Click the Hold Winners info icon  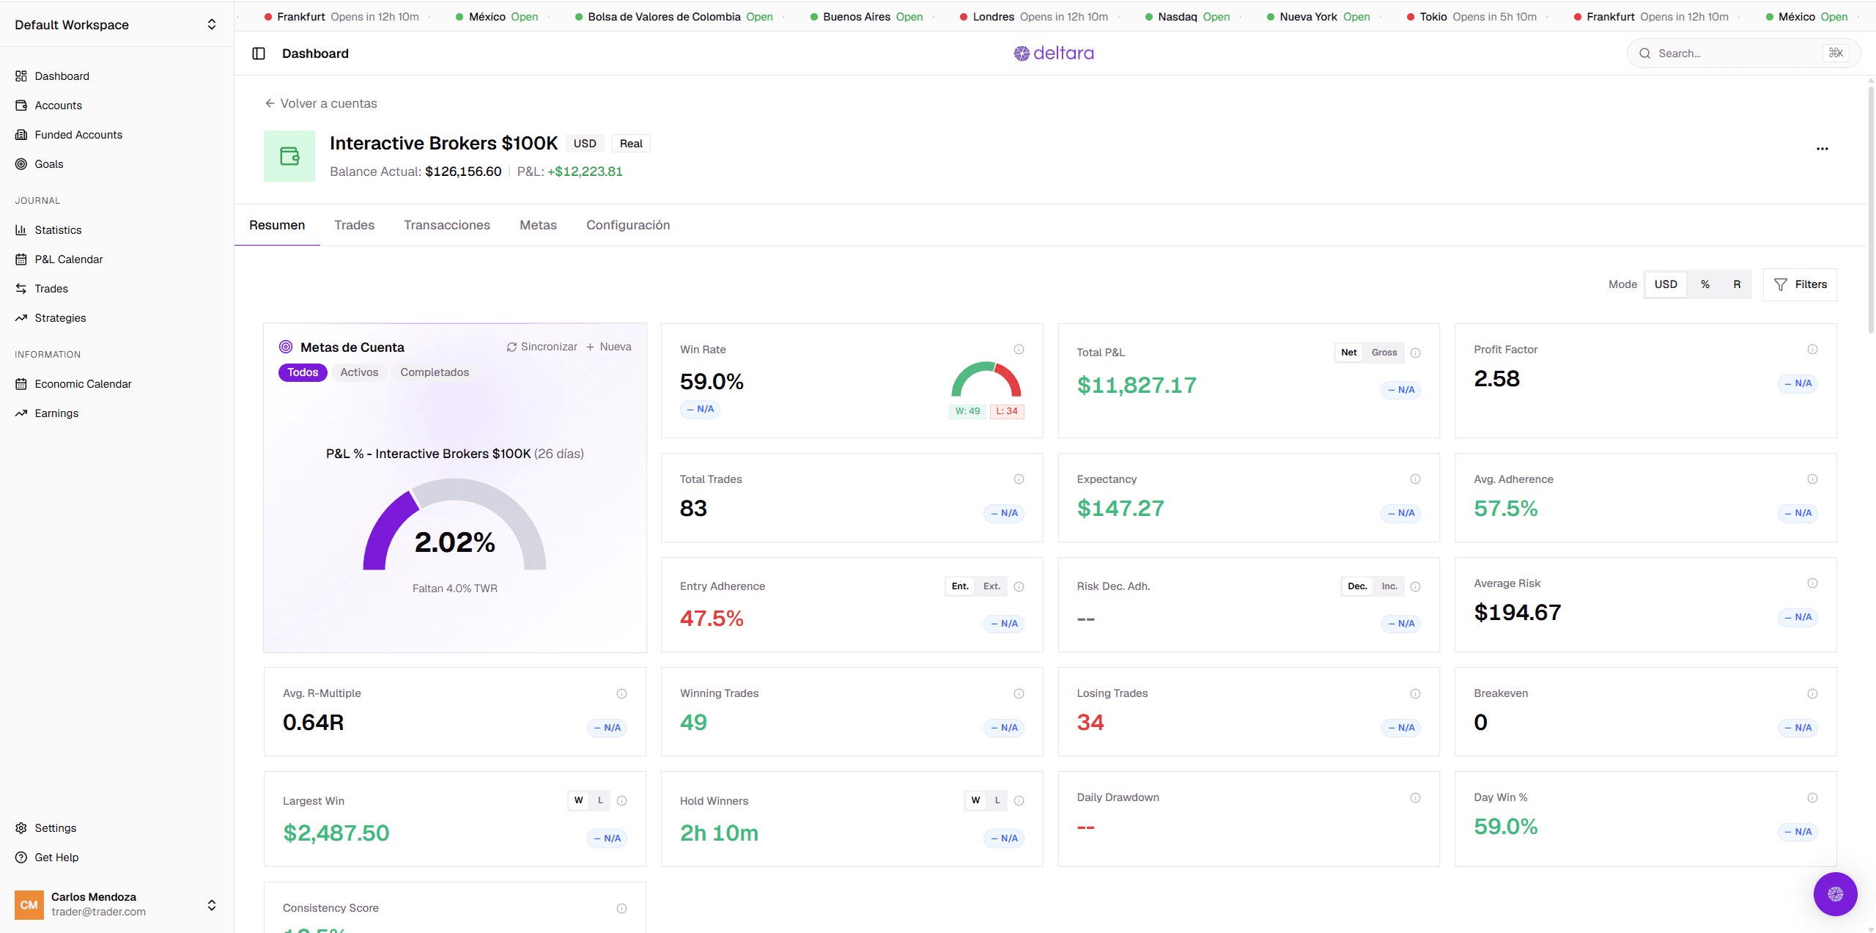1019,800
